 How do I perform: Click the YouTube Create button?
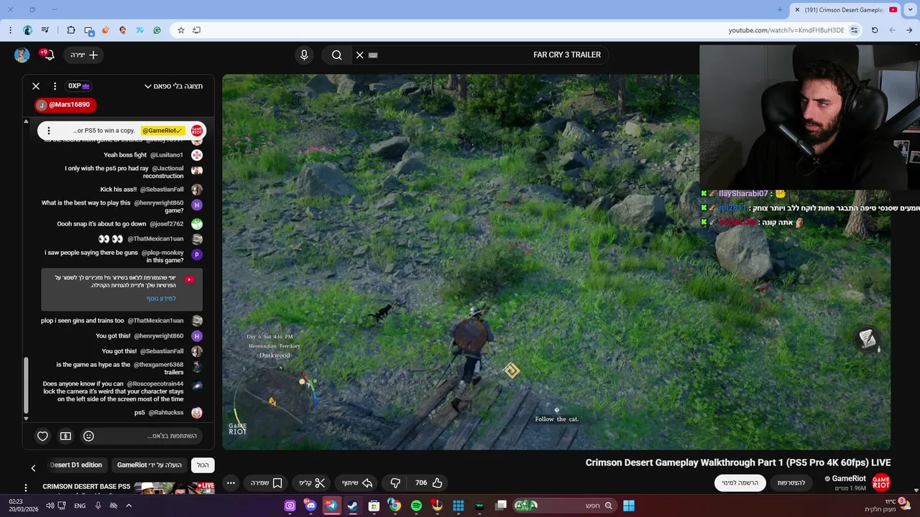84,55
